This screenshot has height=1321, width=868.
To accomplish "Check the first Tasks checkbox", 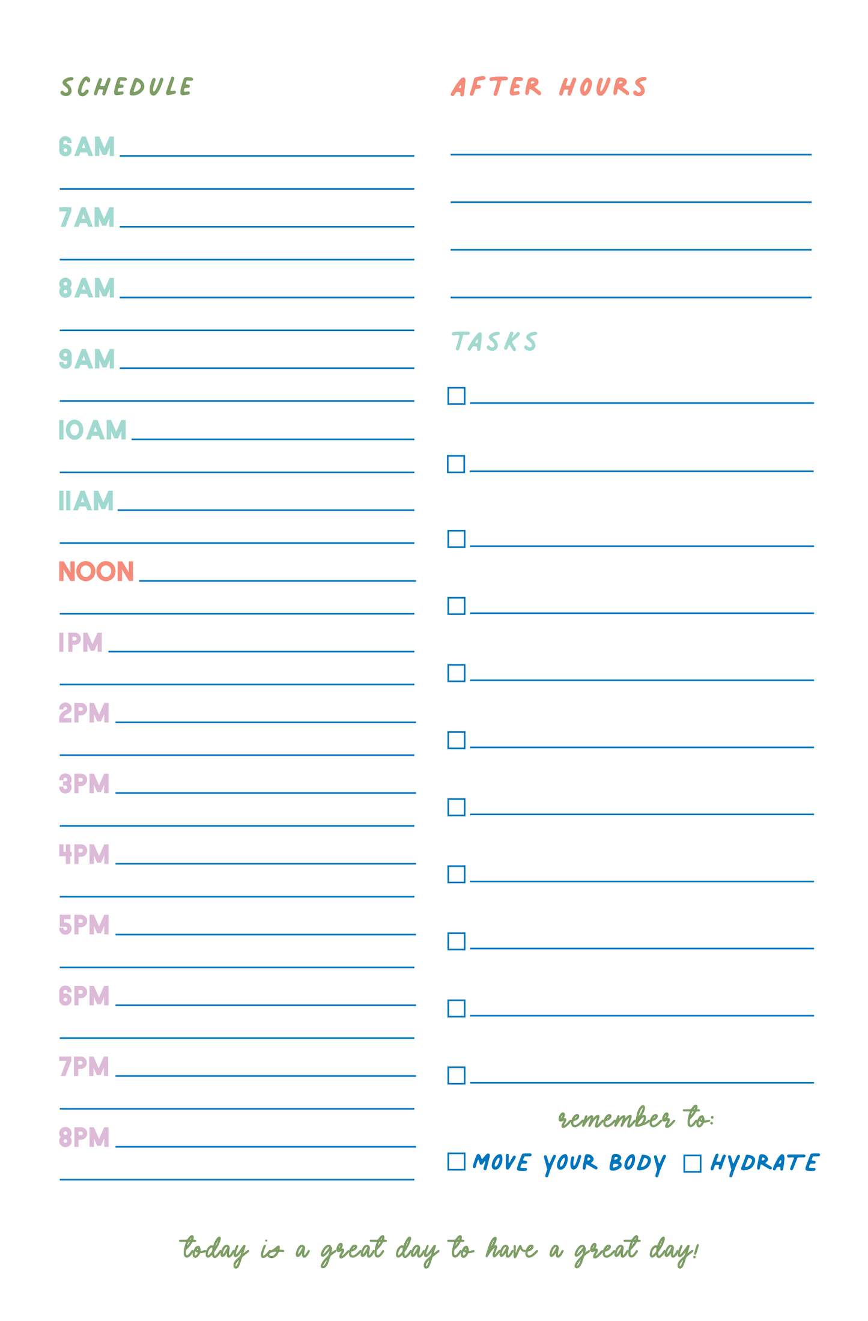I will click(x=456, y=396).
